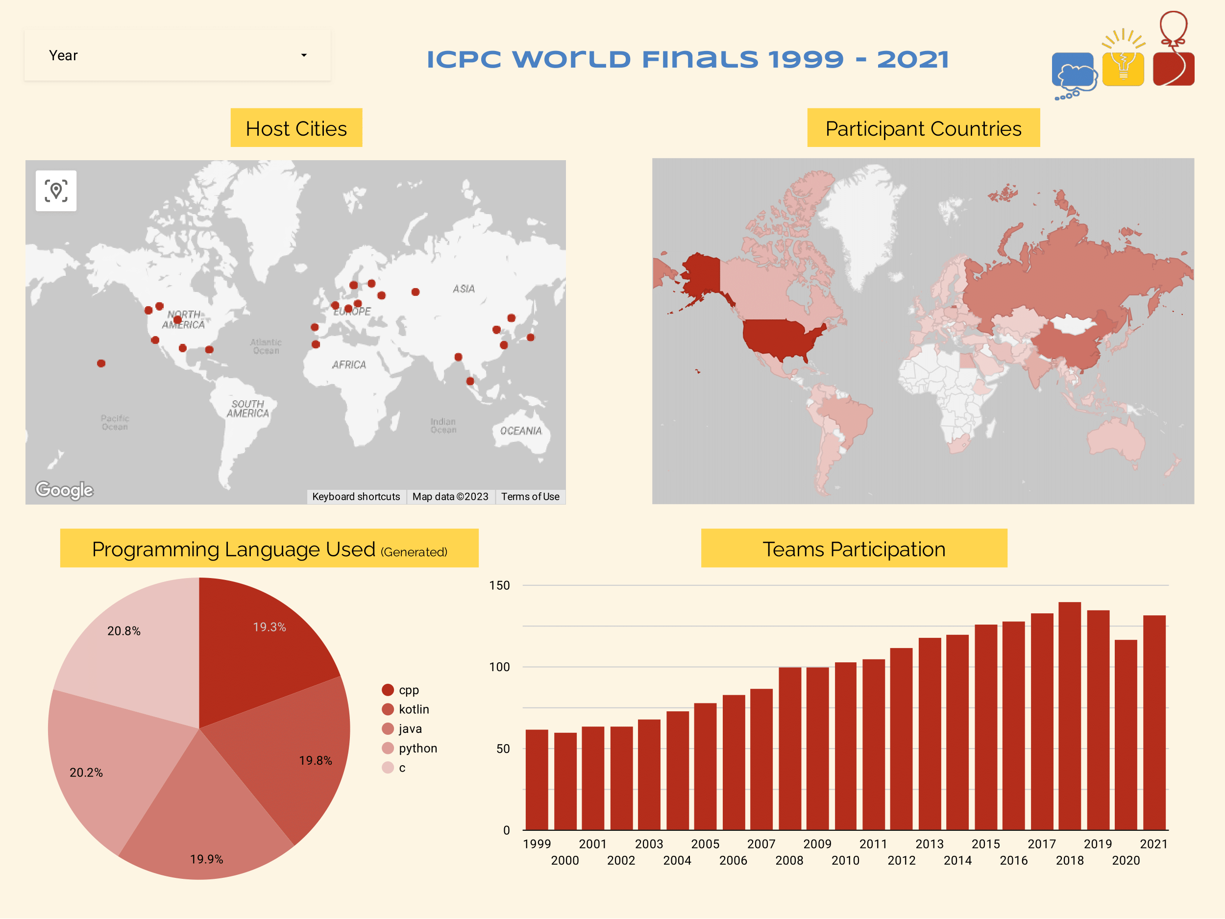The width and height of the screenshot is (1225, 919).
Task: Click the NORTH AMERICA map label
Action: tap(184, 319)
